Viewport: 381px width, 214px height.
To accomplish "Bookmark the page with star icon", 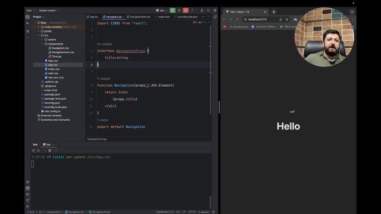I will coord(287,20).
